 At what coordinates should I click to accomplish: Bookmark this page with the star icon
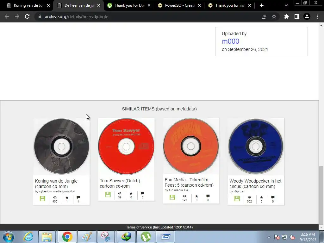(274, 16)
